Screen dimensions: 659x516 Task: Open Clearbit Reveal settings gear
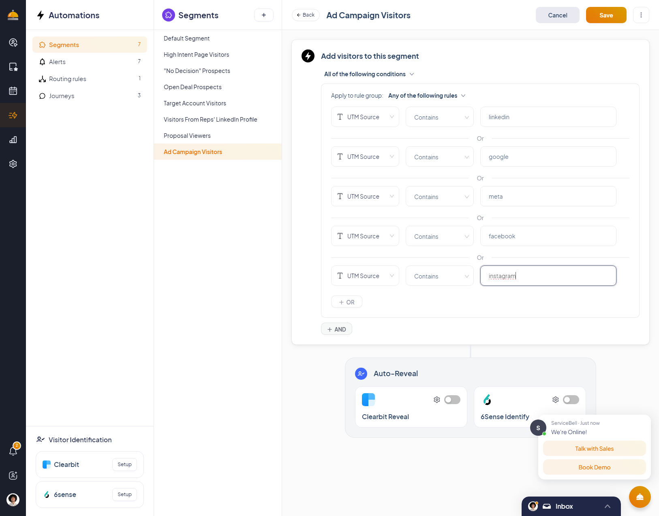pyautogui.click(x=436, y=400)
